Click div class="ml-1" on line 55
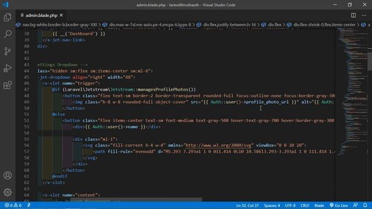The height and width of the screenshot is (209, 372). [x=95, y=139]
